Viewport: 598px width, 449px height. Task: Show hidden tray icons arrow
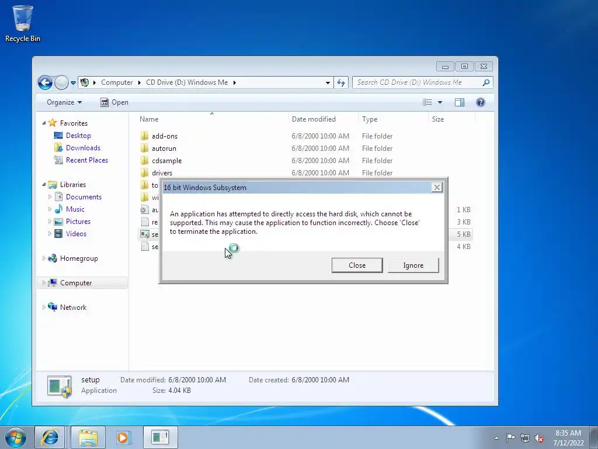(496, 438)
